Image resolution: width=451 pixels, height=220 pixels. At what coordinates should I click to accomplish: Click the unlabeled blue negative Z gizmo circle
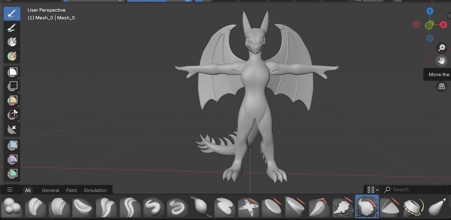430,38
